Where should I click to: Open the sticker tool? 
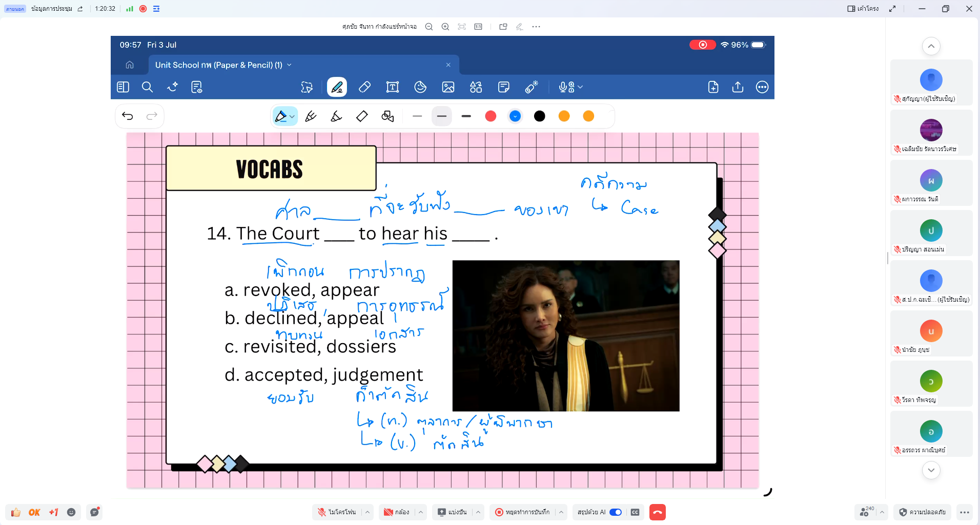420,87
